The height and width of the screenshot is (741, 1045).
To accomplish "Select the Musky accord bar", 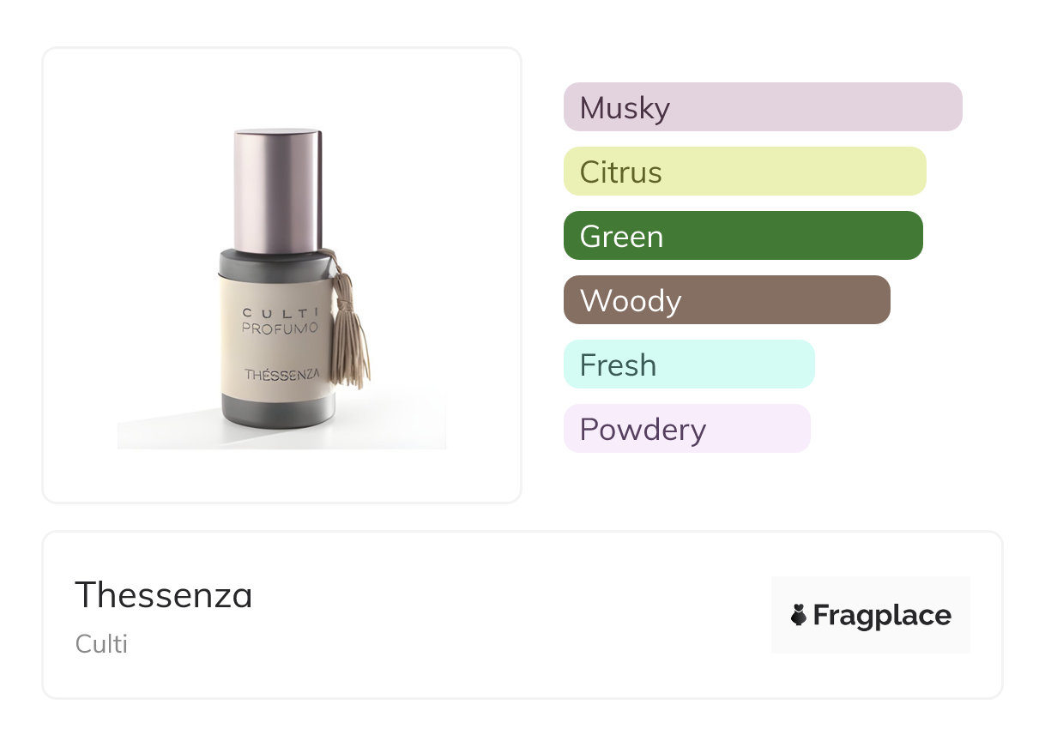I will 762,107.
